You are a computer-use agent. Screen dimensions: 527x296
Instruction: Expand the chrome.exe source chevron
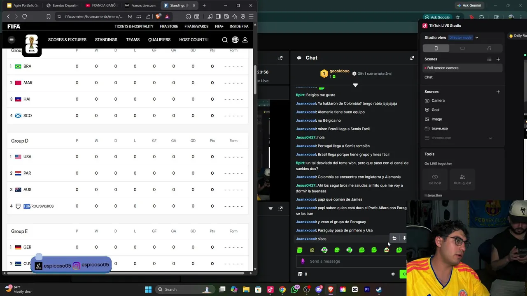tap(490, 138)
